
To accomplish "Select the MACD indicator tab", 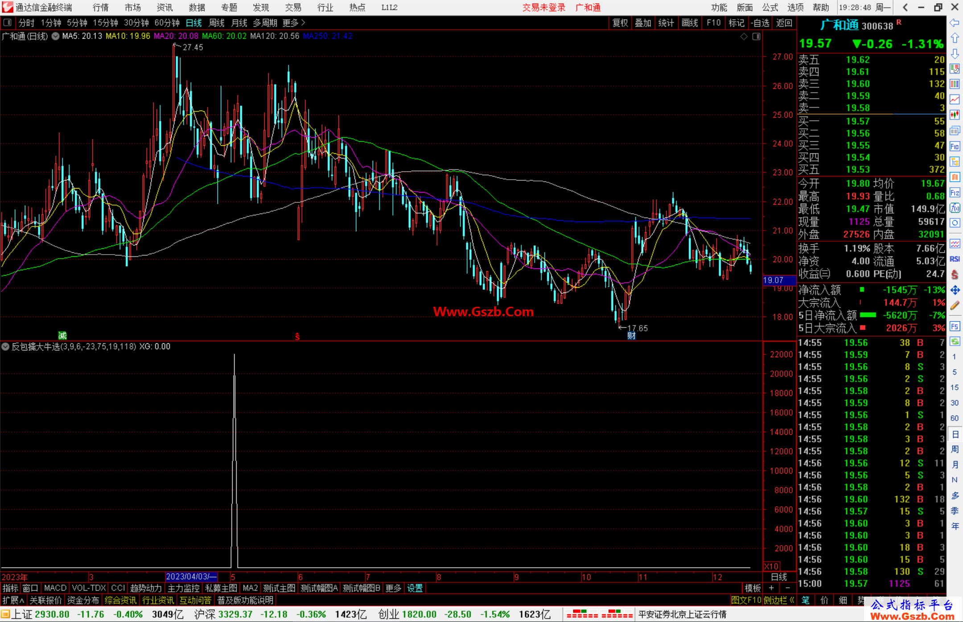I will click(55, 588).
